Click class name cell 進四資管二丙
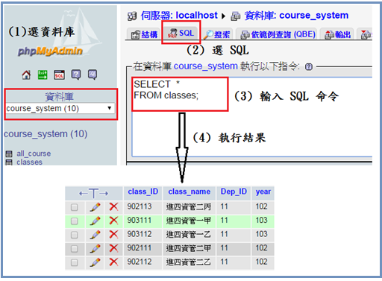This screenshot has width=382, height=281. [x=189, y=207]
